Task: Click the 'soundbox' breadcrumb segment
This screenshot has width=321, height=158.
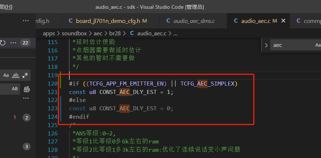Action: [74, 33]
